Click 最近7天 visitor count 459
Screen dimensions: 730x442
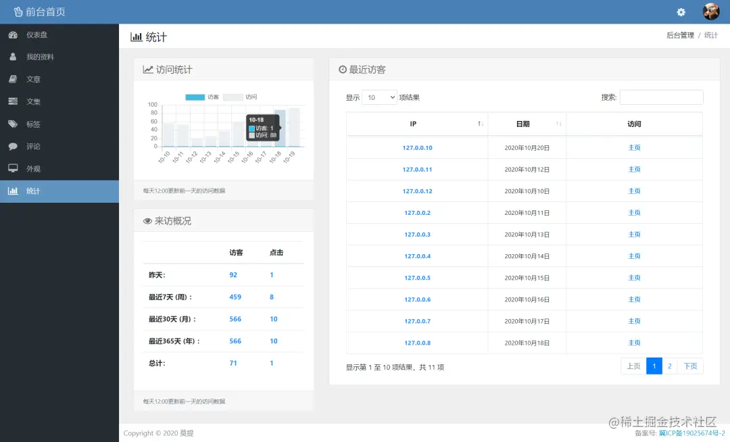[235, 297]
